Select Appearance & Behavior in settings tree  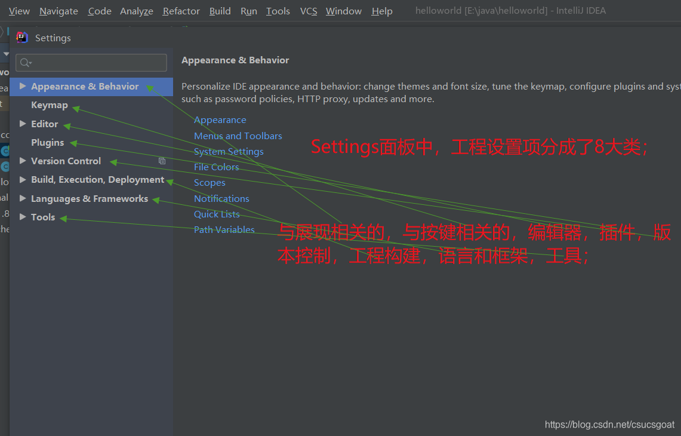click(91, 86)
